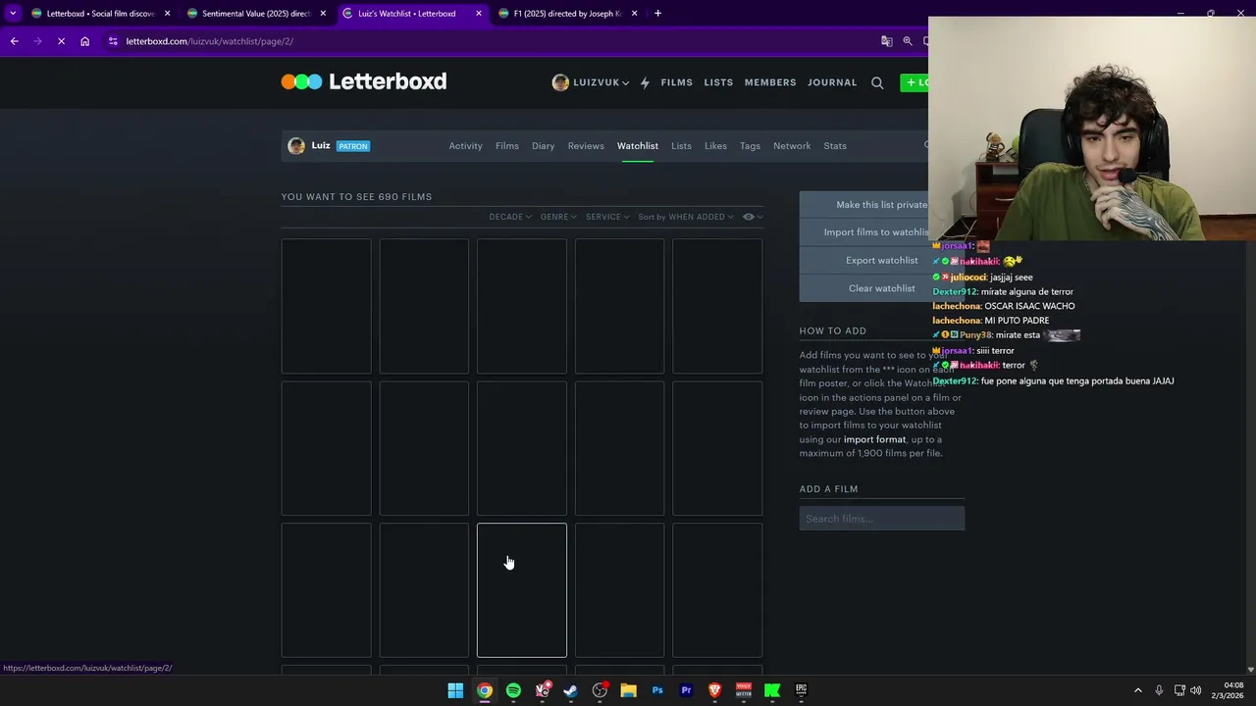Toggle the eye visibility filter
Screen dimensions: 1256x706
752,217
